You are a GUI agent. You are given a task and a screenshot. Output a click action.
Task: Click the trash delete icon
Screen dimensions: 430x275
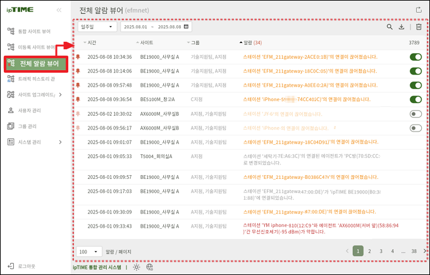pos(419,27)
